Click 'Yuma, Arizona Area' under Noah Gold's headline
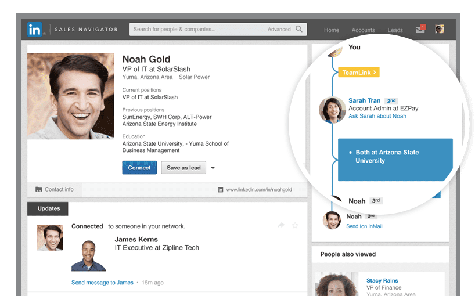 click(x=147, y=77)
